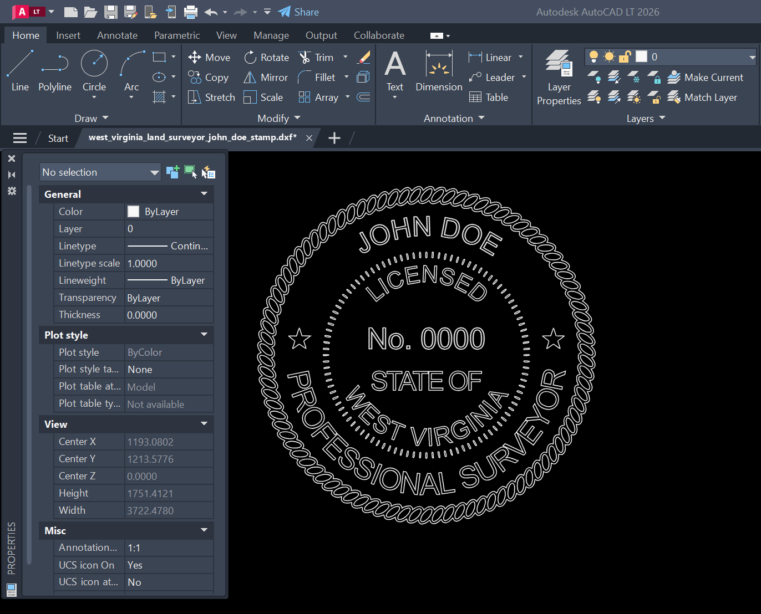Toggle layer 0 on/off lightbulb
This screenshot has height=614, width=761.
(593, 57)
